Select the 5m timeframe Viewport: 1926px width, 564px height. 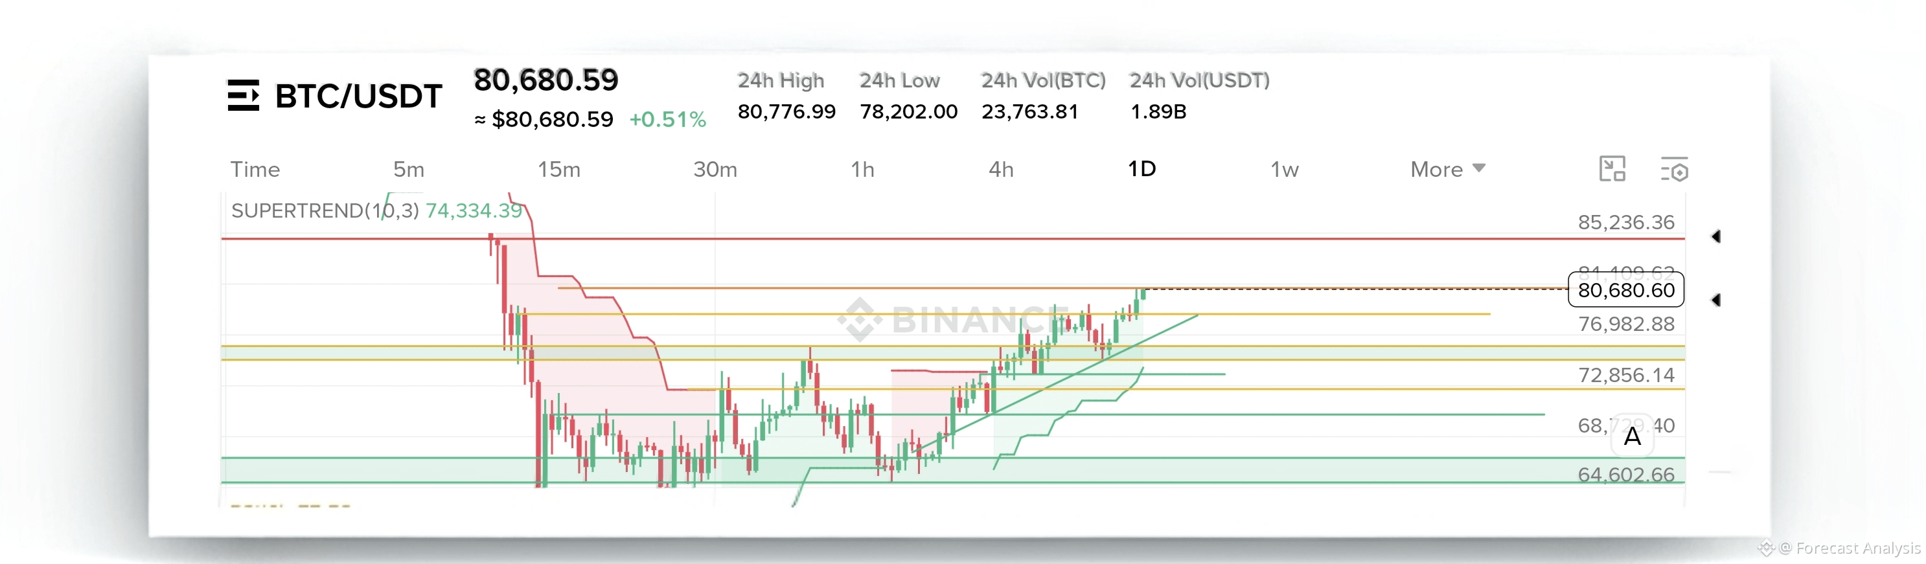point(409,170)
